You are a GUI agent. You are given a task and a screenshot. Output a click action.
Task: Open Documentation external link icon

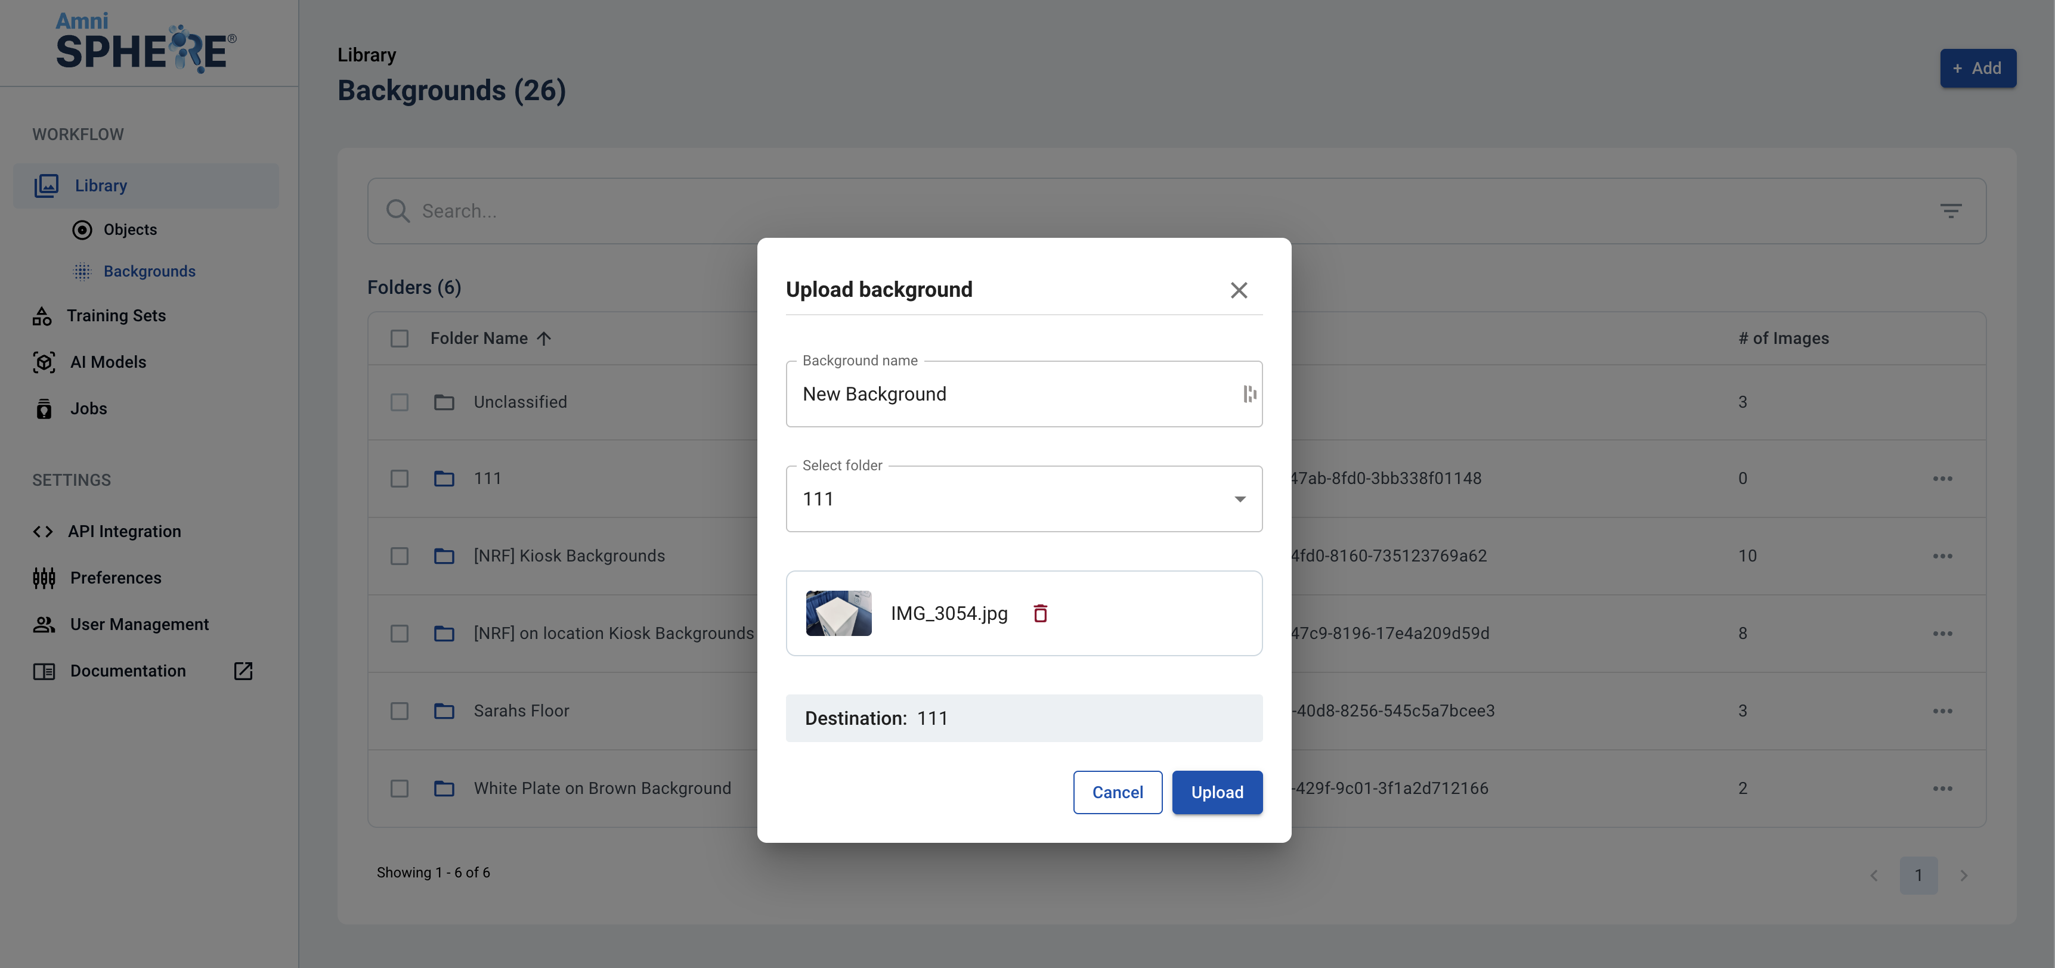pyautogui.click(x=243, y=671)
